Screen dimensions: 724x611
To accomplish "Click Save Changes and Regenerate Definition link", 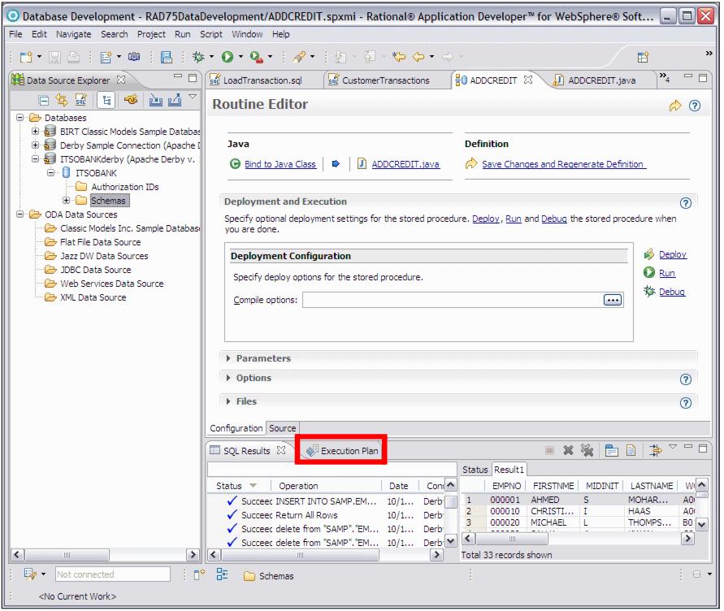I will click(x=563, y=164).
